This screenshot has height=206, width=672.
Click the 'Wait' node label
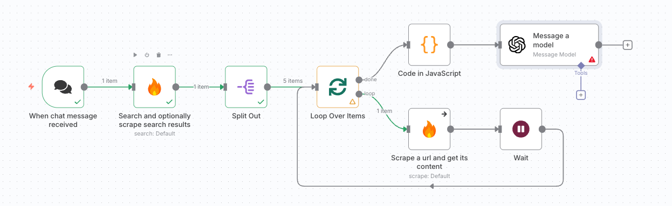coord(521,158)
